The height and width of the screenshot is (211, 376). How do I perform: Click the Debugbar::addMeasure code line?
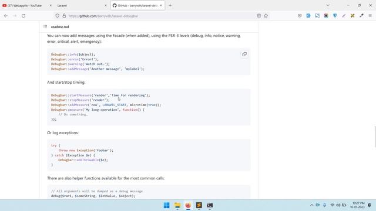106,105
